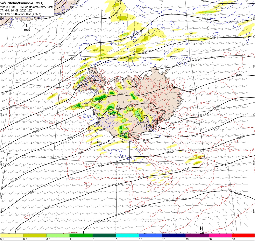Click the '0.1' legend scale value
Screen dimensions: 255x241
(x=2, y=239)
